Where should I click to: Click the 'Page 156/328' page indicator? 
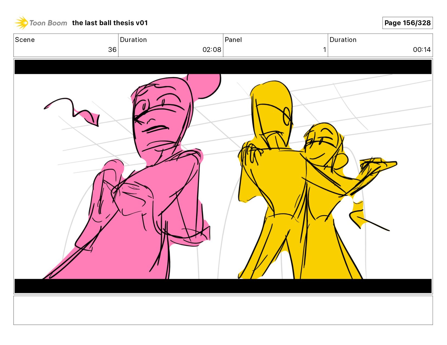[x=407, y=23]
